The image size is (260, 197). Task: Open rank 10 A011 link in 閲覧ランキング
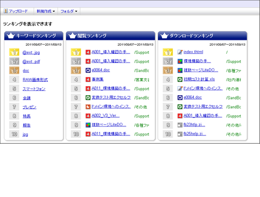click(111, 134)
